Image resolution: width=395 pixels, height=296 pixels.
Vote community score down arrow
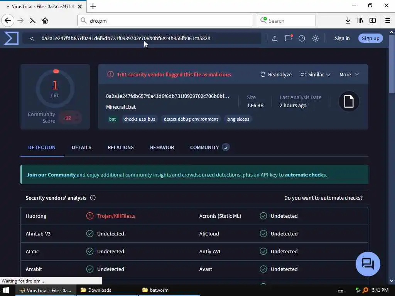click(x=77, y=120)
